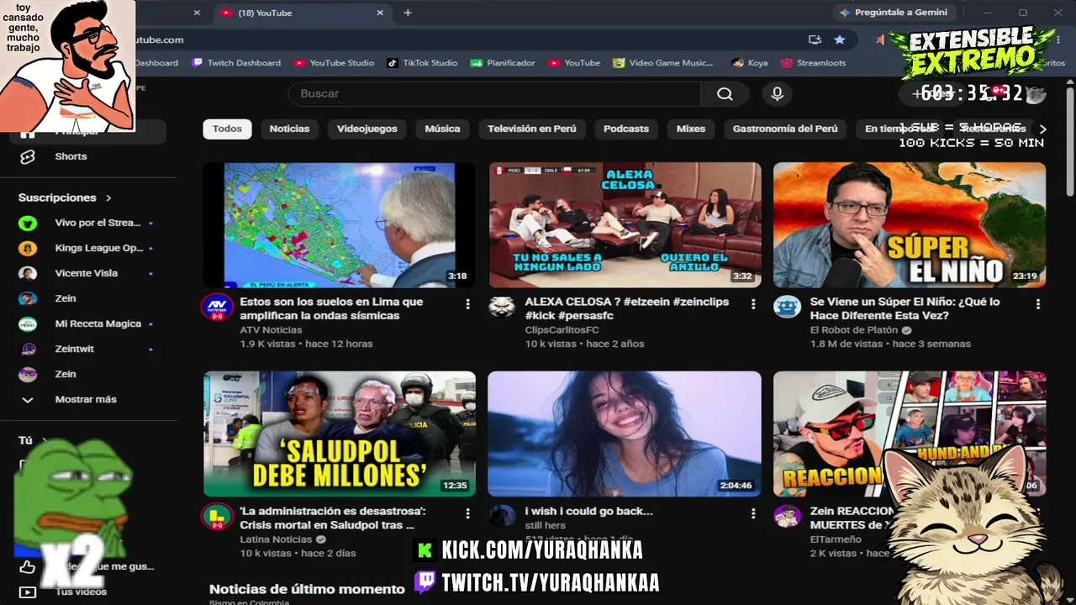The width and height of the screenshot is (1076, 605).
Task: Play the Lima seismic map video thumbnail
Action: 340,224
